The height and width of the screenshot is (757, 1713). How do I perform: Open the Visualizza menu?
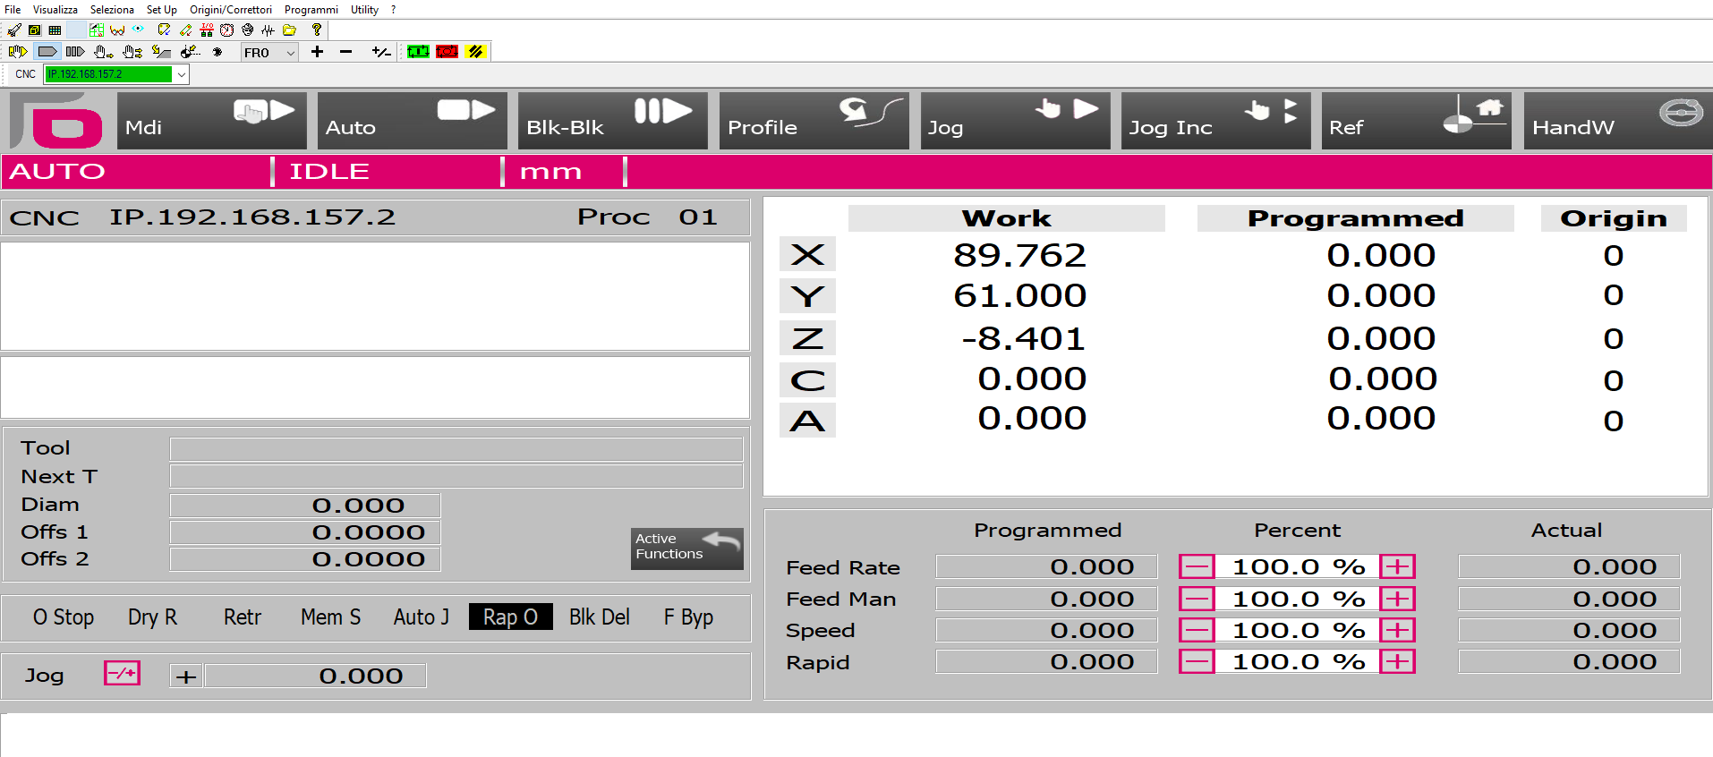tap(55, 9)
